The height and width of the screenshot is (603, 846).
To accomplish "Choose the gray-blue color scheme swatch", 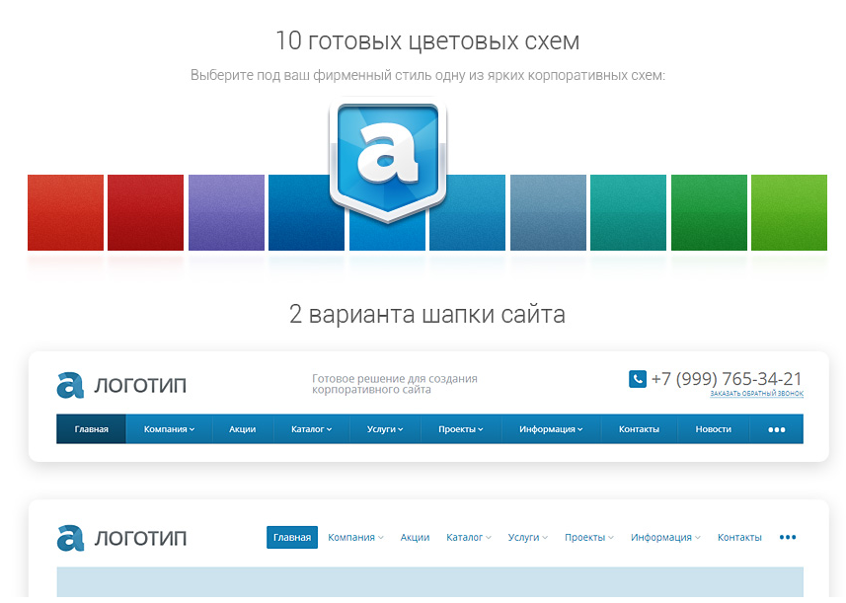I will pyautogui.click(x=548, y=212).
